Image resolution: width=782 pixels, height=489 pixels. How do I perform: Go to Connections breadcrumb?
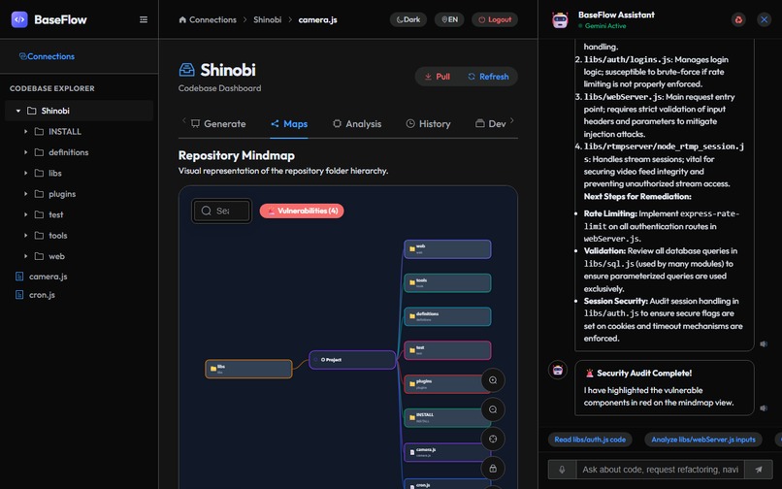tap(208, 19)
